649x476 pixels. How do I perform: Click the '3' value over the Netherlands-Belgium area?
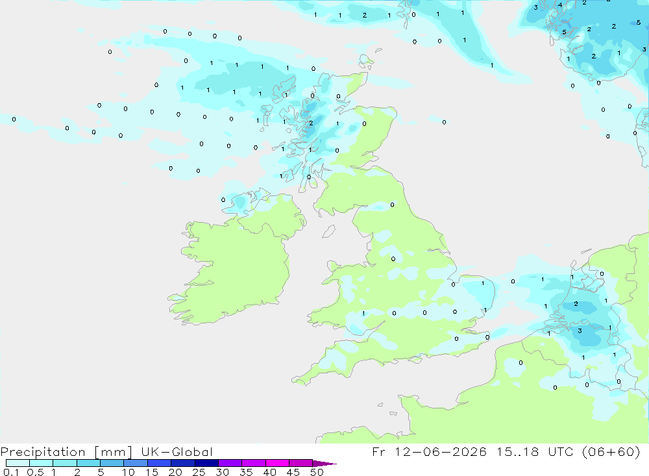[x=580, y=331]
